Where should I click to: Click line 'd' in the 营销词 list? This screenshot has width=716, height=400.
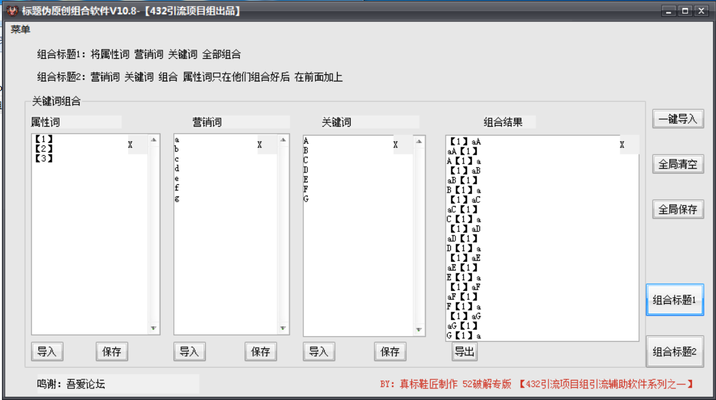177,169
